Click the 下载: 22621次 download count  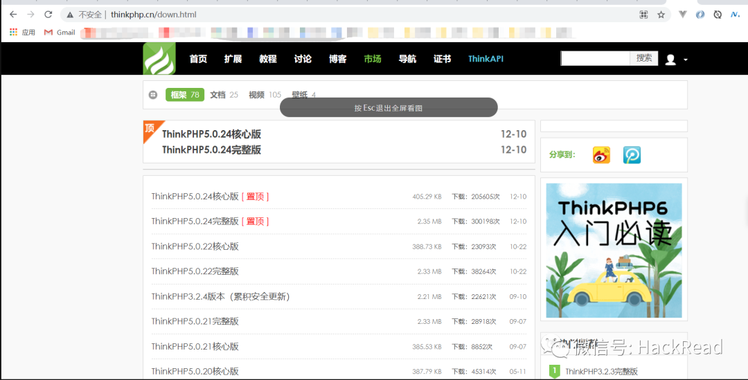point(474,296)
